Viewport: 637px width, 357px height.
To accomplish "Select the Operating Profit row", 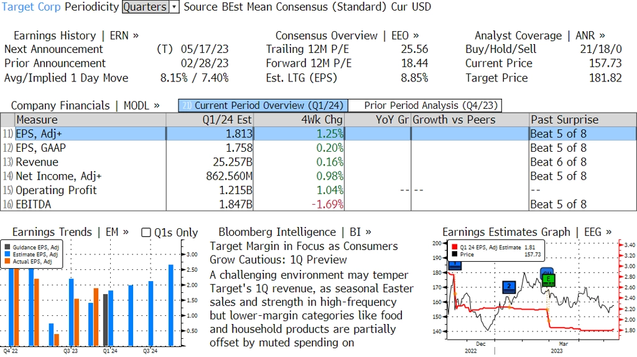I will (x=318, y=190).
